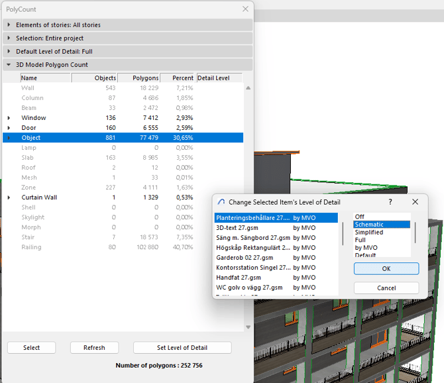Screen dimensions: 444x383
Task: Expand Default Level of Detail section
Action: tap(9, 52)
